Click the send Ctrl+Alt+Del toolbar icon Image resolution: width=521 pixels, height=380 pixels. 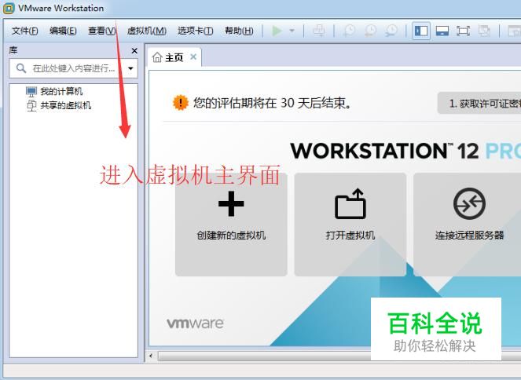[318, 31]
